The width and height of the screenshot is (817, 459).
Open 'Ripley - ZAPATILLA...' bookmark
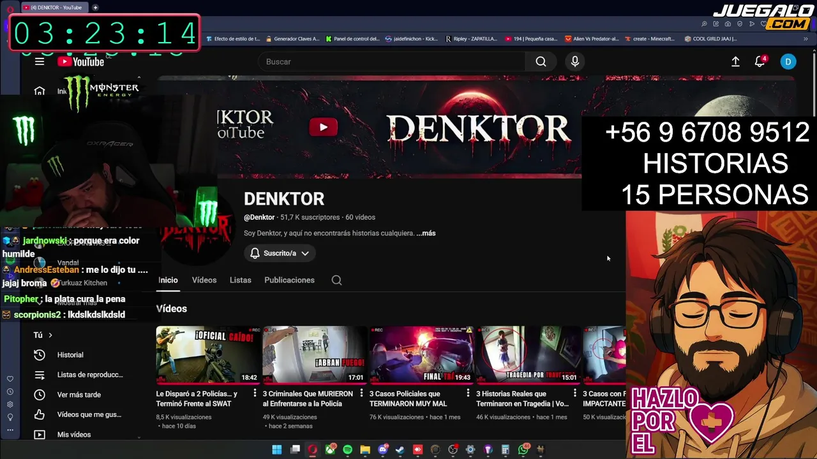click(471, 38)
